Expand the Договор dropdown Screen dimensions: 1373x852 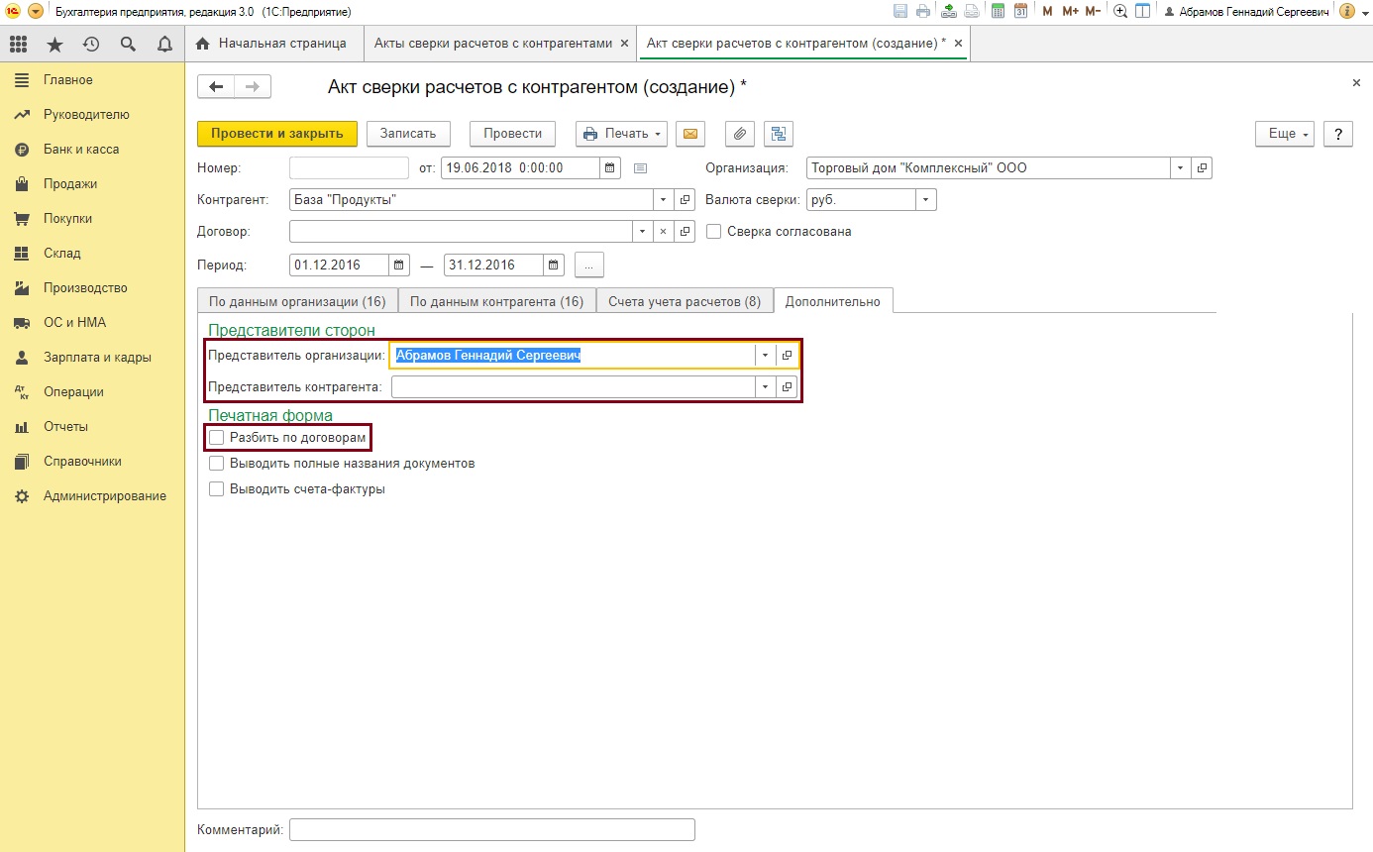tap(643, 232)
